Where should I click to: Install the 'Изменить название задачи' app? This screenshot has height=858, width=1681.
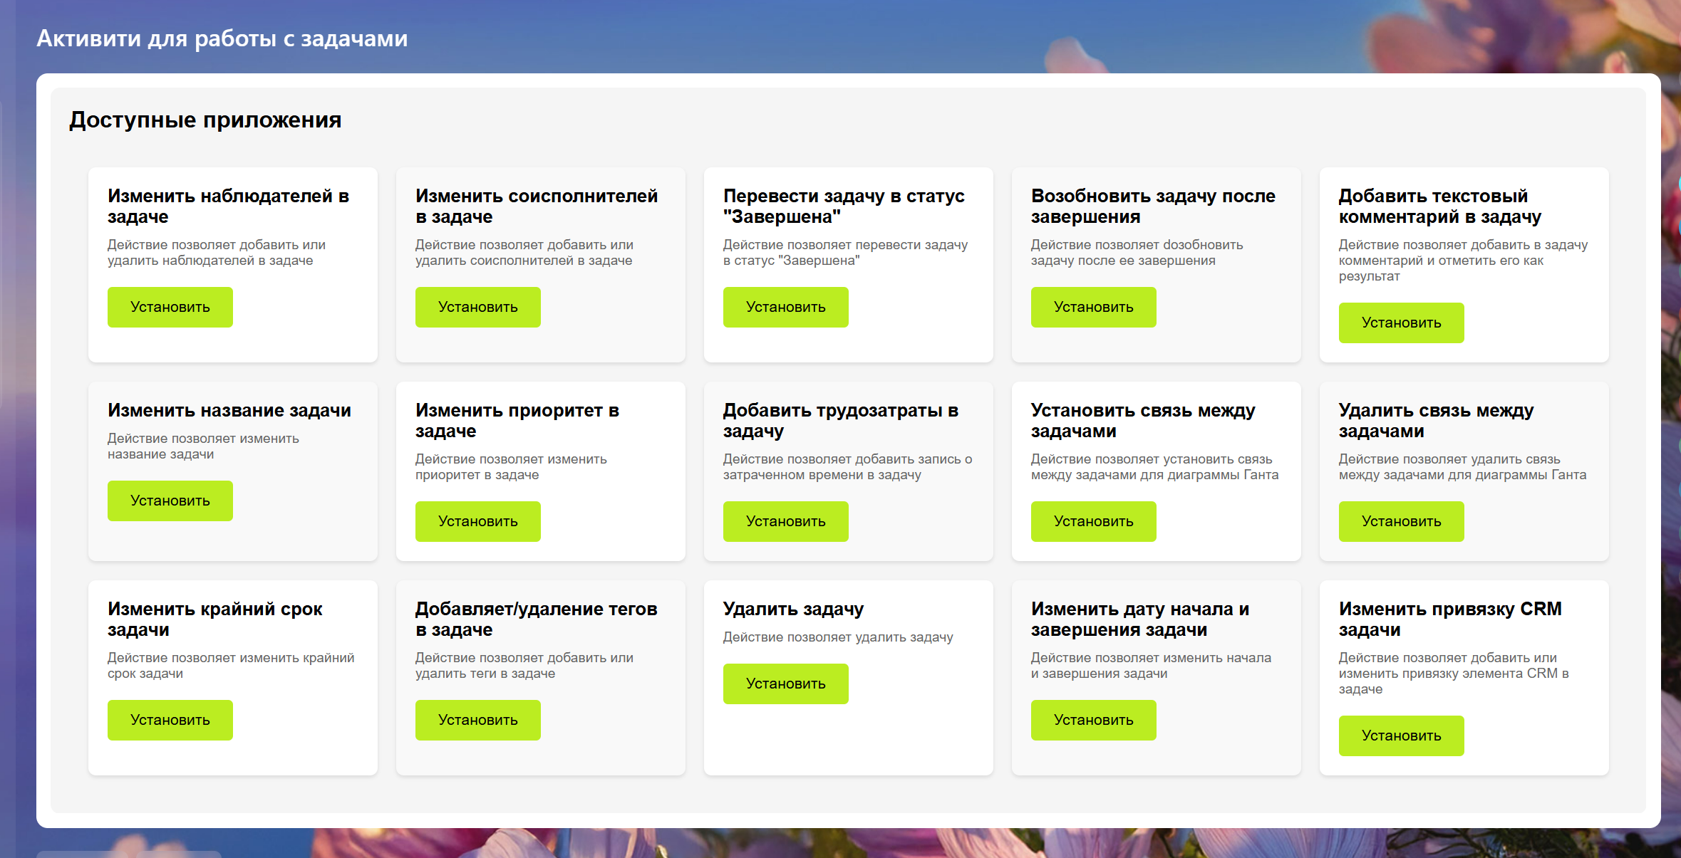[x=170, y=501]
